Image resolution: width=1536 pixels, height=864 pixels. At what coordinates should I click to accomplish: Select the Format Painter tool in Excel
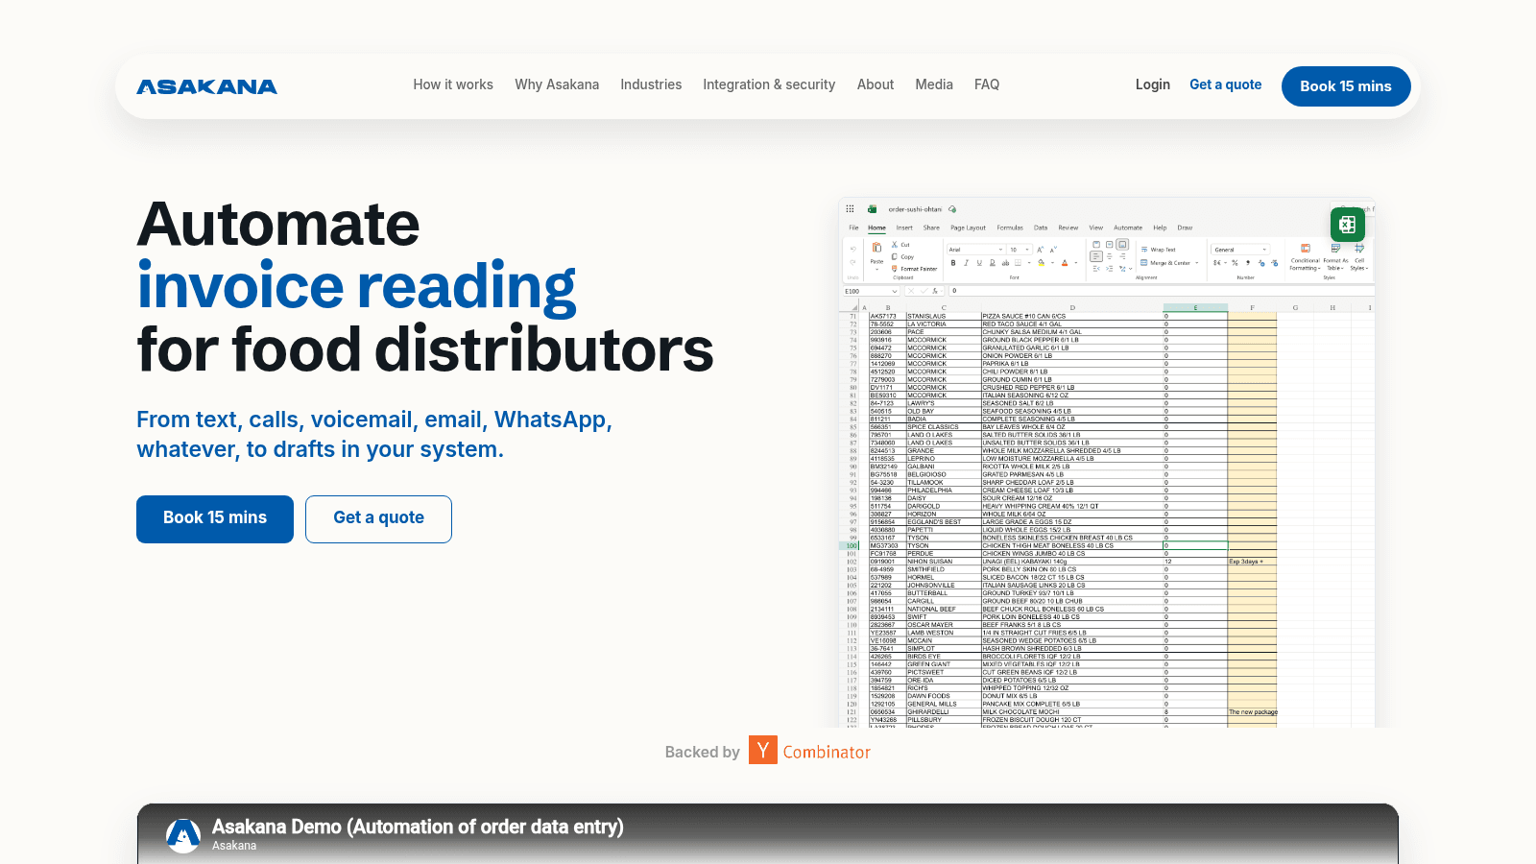pyautogui.click(x=914, y=269)
